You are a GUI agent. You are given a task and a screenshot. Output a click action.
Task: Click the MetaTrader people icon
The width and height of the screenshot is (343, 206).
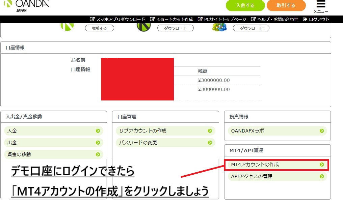click(219, 27)
